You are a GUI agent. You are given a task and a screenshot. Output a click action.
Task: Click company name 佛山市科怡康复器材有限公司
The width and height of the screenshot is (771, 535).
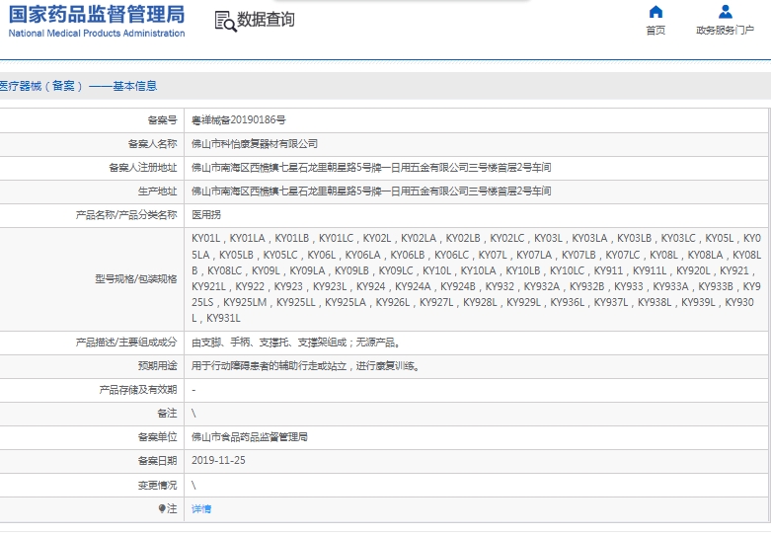255,143
